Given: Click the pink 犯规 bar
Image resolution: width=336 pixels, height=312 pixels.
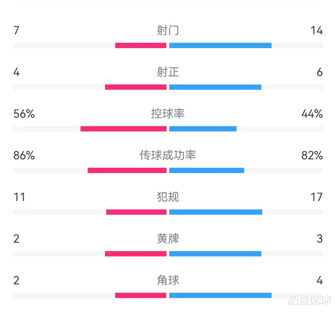Looking at the screenshot, I should coord(136,212).
